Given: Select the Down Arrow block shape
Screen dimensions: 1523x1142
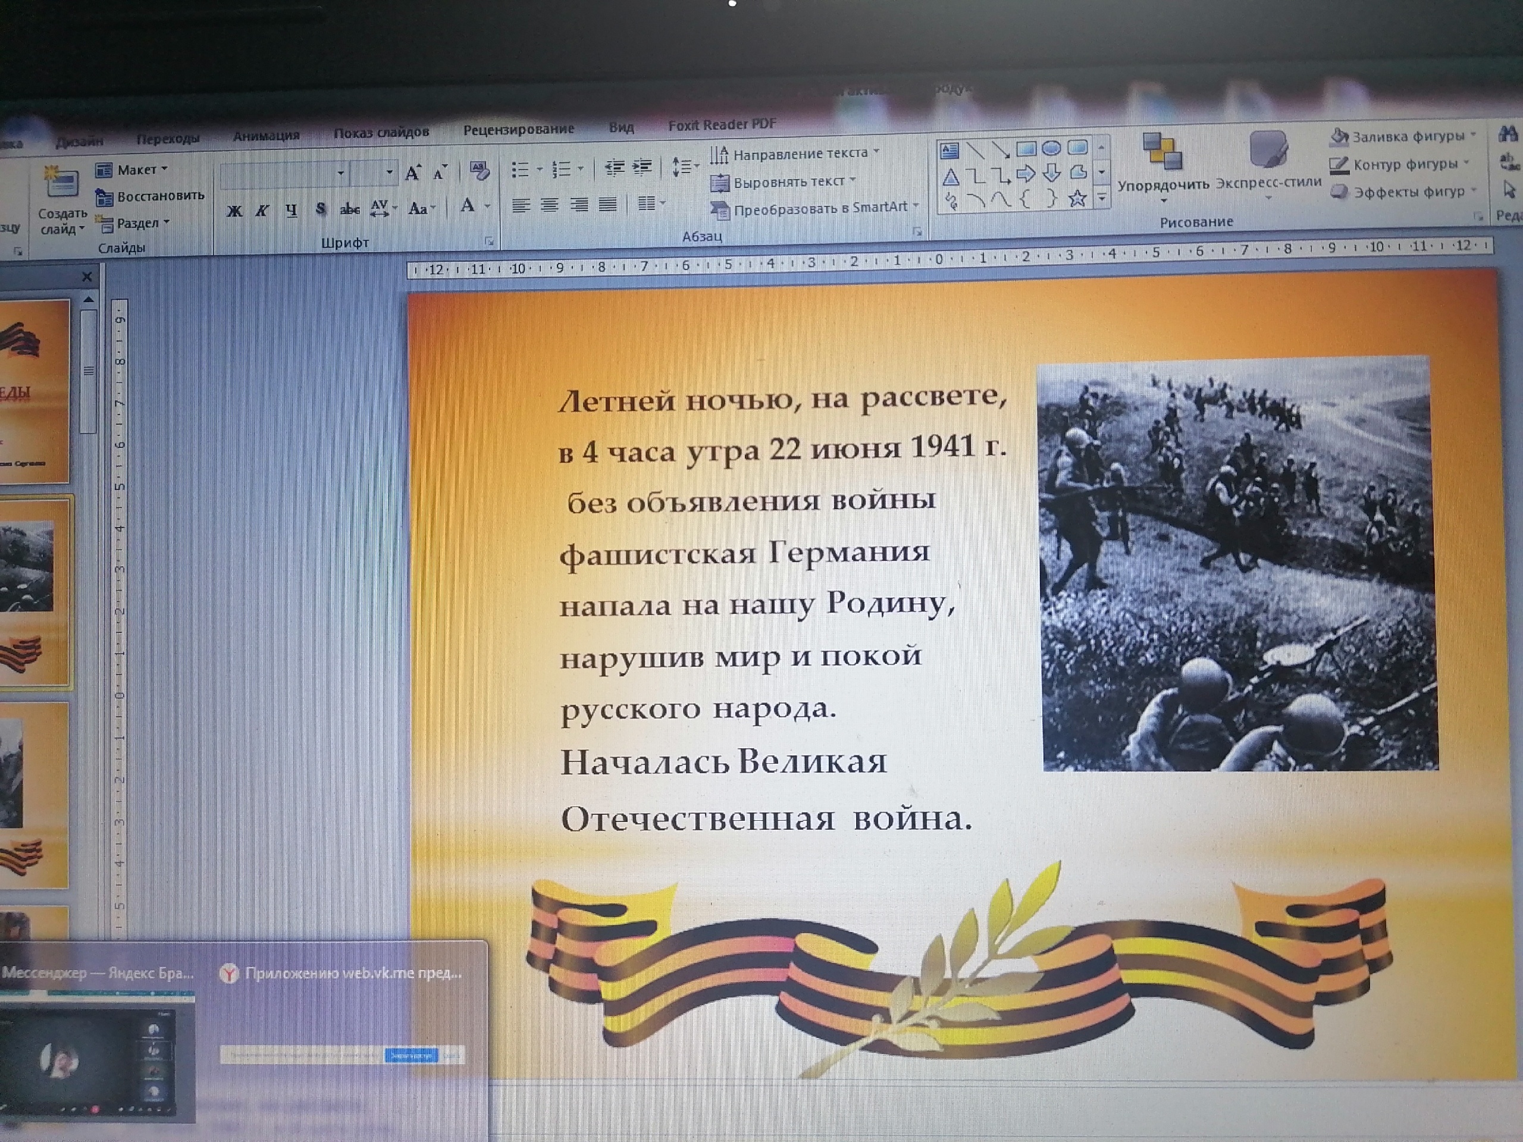Looking at the screenshot, I should click(1052, 174).
